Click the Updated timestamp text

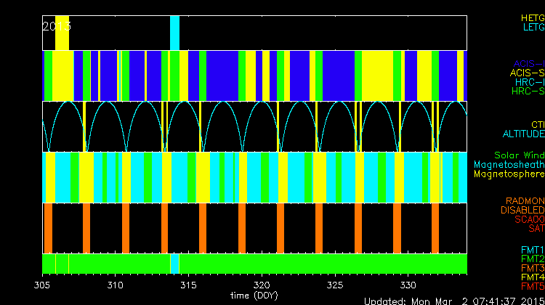(x=453, y=300)
